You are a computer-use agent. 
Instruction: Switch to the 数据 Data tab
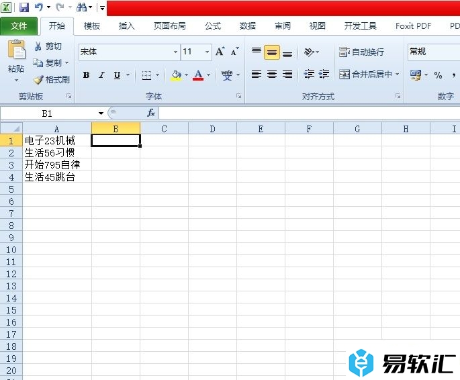[x=248, y=26]
